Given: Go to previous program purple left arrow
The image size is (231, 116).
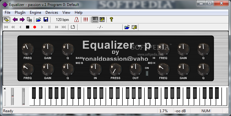Looking at the screenshot, I should 15,19.
